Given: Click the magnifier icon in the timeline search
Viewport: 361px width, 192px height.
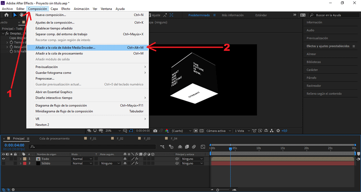Looking at the screenshot, I should pyautogui.click(x=32, y=146).
